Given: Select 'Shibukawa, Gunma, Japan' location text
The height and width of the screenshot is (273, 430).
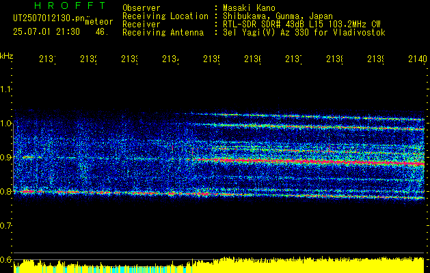Looking at the screenshot, I should click(278, 16).
